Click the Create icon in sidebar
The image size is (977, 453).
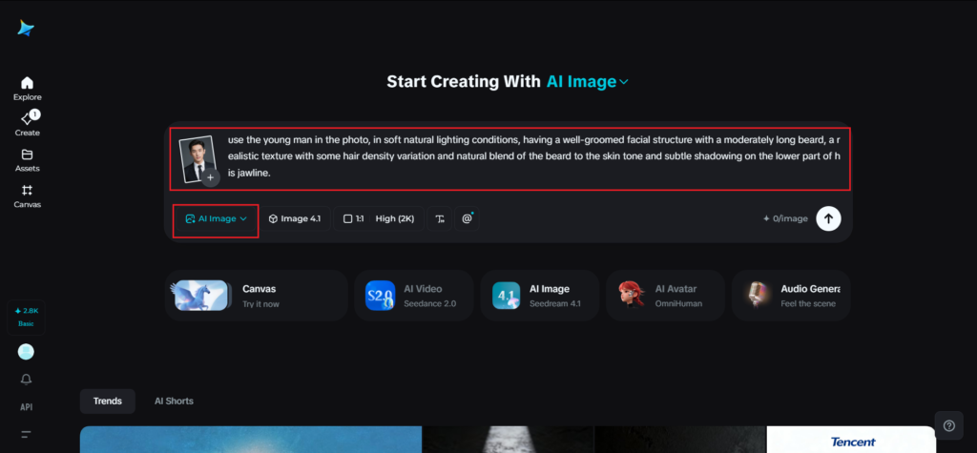coord(27,123)
